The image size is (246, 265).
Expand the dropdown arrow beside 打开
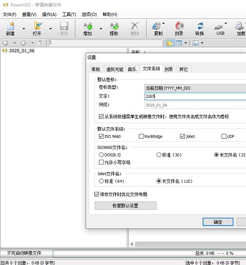pyautogui.click(x=50, y=29)
